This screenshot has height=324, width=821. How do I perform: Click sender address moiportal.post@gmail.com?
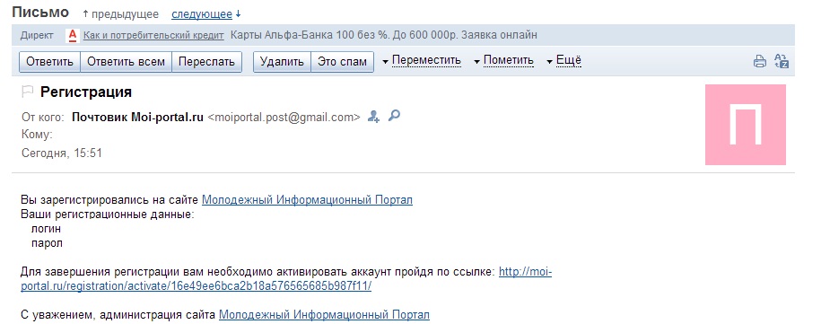pyautogui.click(x=284, y=118)
